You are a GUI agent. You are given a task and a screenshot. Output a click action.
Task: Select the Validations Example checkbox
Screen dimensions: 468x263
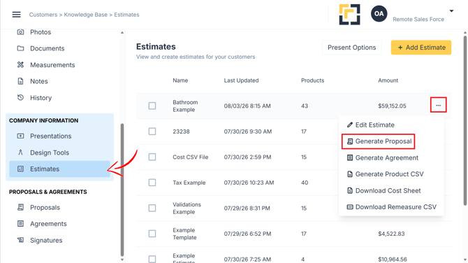152,208
